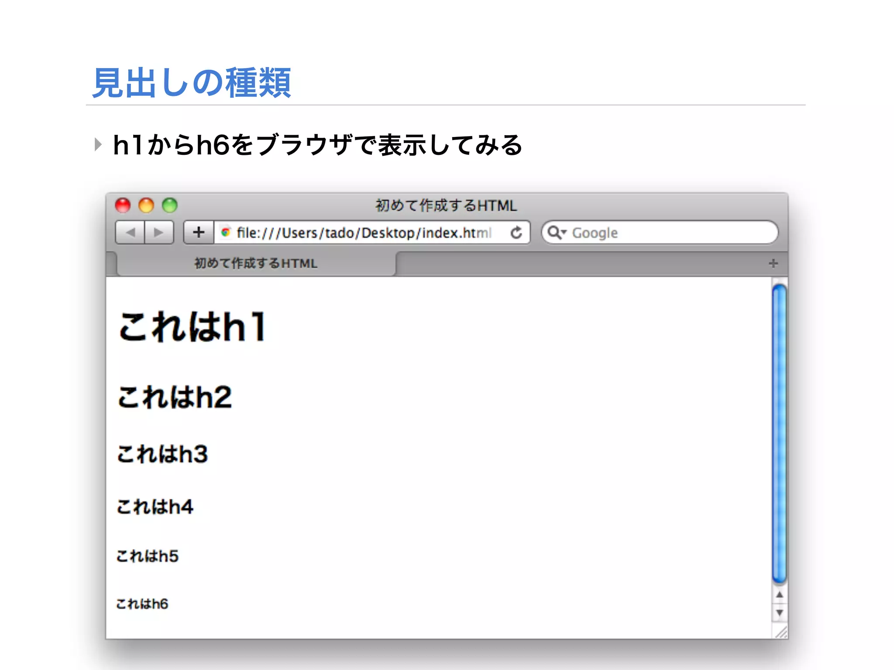Click the これはh6 heading text
This screenshot has width=894, height=670.
(142, 604)
